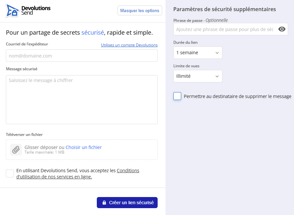Click the Devolutions Send logo icon
This screenshot has width=294, height=215.
11,10
